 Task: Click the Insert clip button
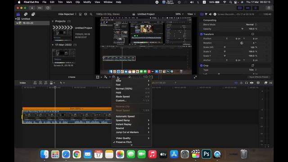pyautogui.click(x=40, y=83)
